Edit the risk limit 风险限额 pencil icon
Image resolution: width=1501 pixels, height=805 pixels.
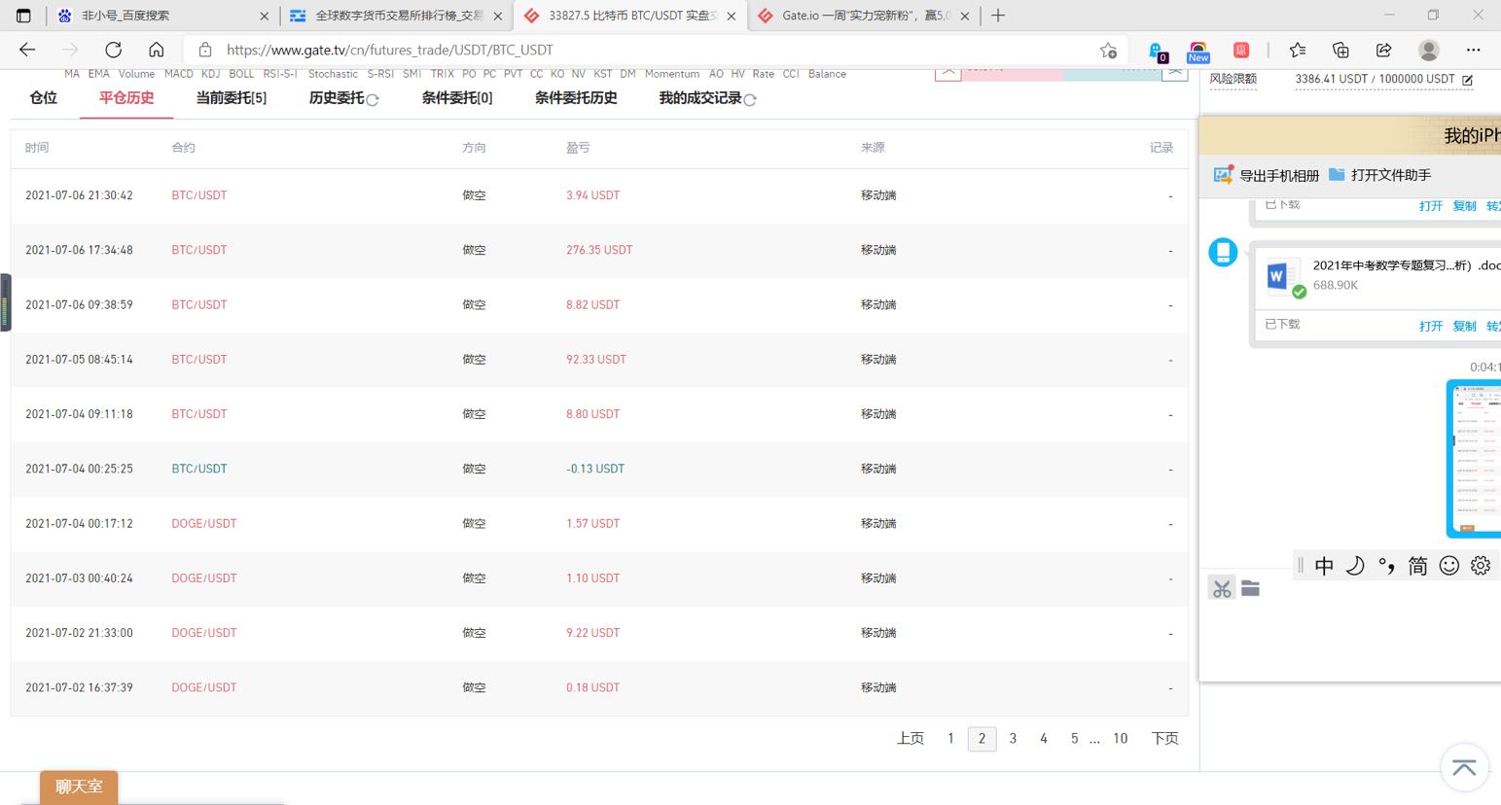pos(1468,80)
